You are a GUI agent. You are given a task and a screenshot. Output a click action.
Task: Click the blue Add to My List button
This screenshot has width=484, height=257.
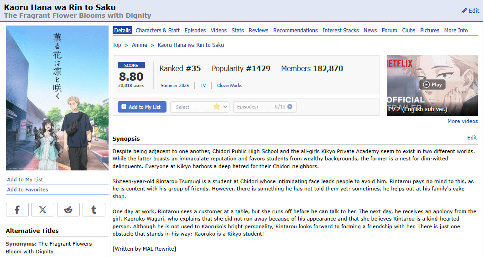coord(142,107)
